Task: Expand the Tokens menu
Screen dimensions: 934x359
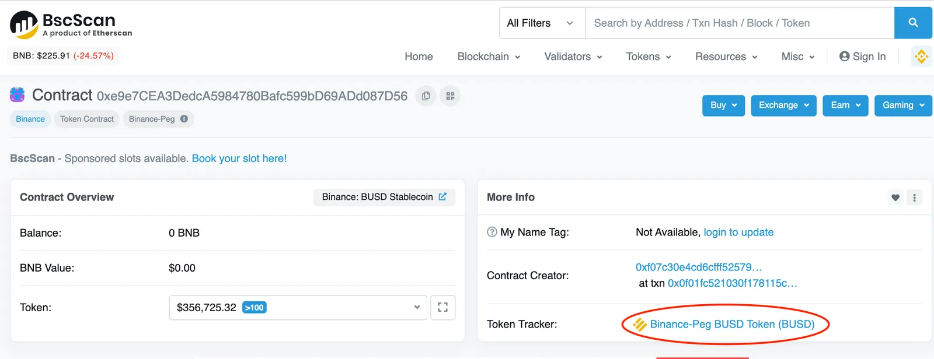Action: (x=649, y=57)
